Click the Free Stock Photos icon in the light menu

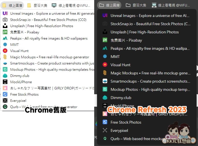click(x=5, y=94)
